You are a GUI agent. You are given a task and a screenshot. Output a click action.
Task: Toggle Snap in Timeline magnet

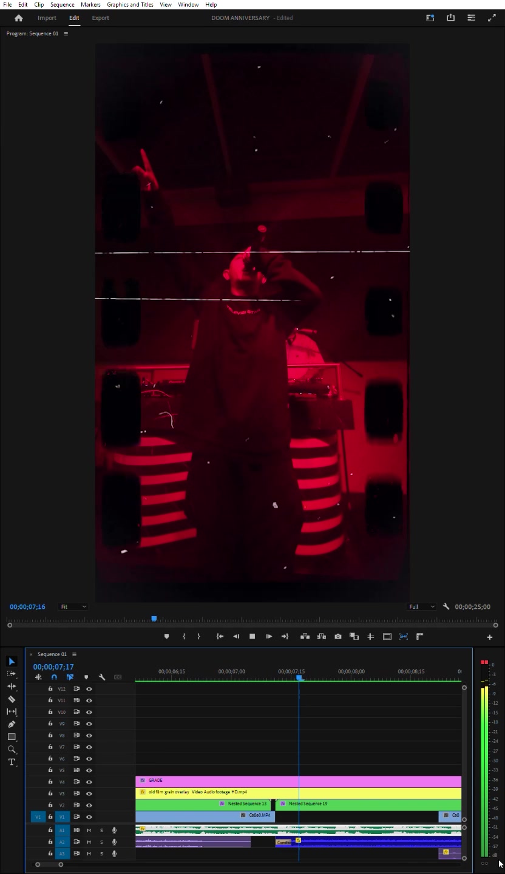tap(54, 677)
